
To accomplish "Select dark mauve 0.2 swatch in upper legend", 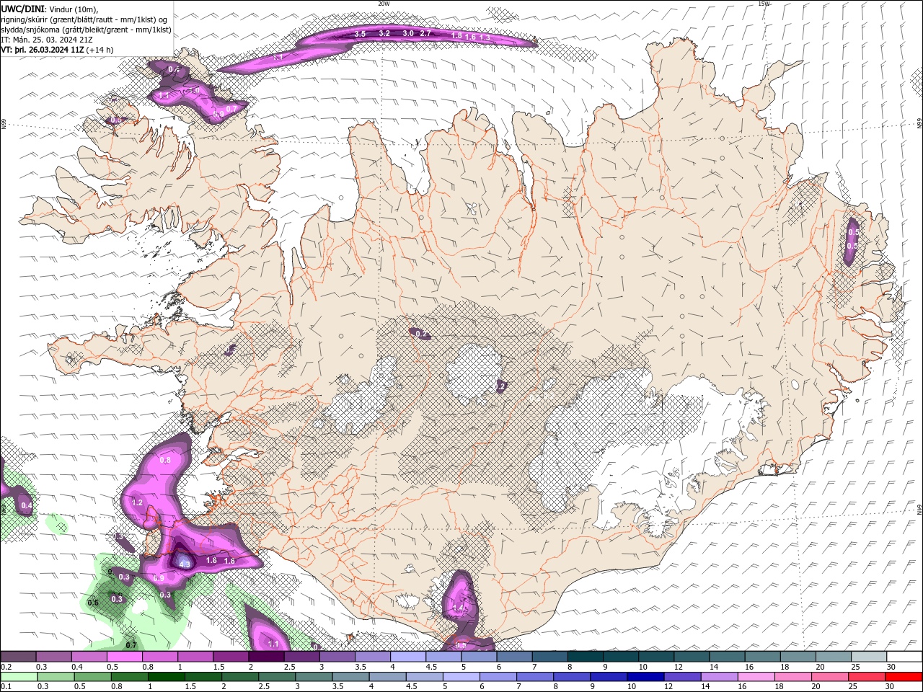I will [18, 657].
